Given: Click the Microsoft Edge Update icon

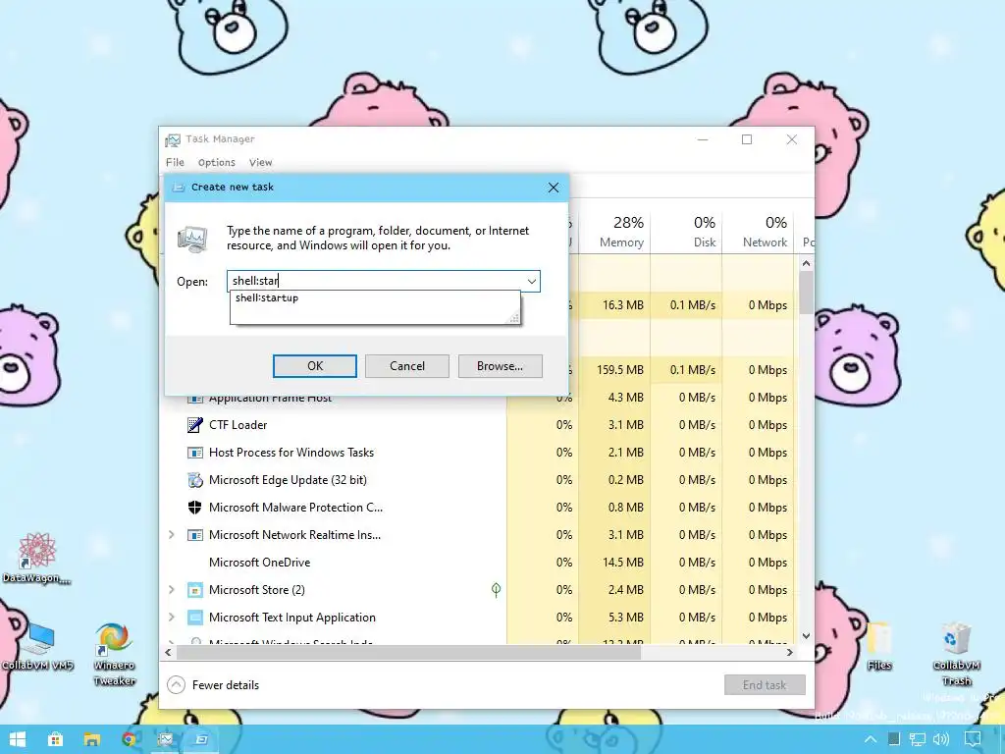Looking at the screenshot, I should coord(195,479).
